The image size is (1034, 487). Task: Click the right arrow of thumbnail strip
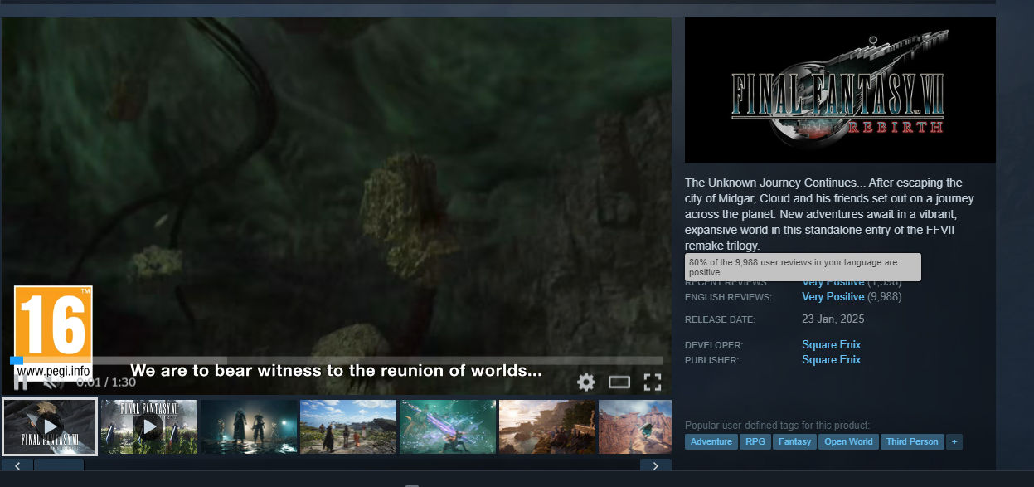(x=656, y=465)
